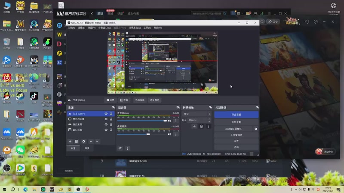Toggle visibility of 游戏采集 source
Viewport: 344px width, 193px height.
coord(106,124)
